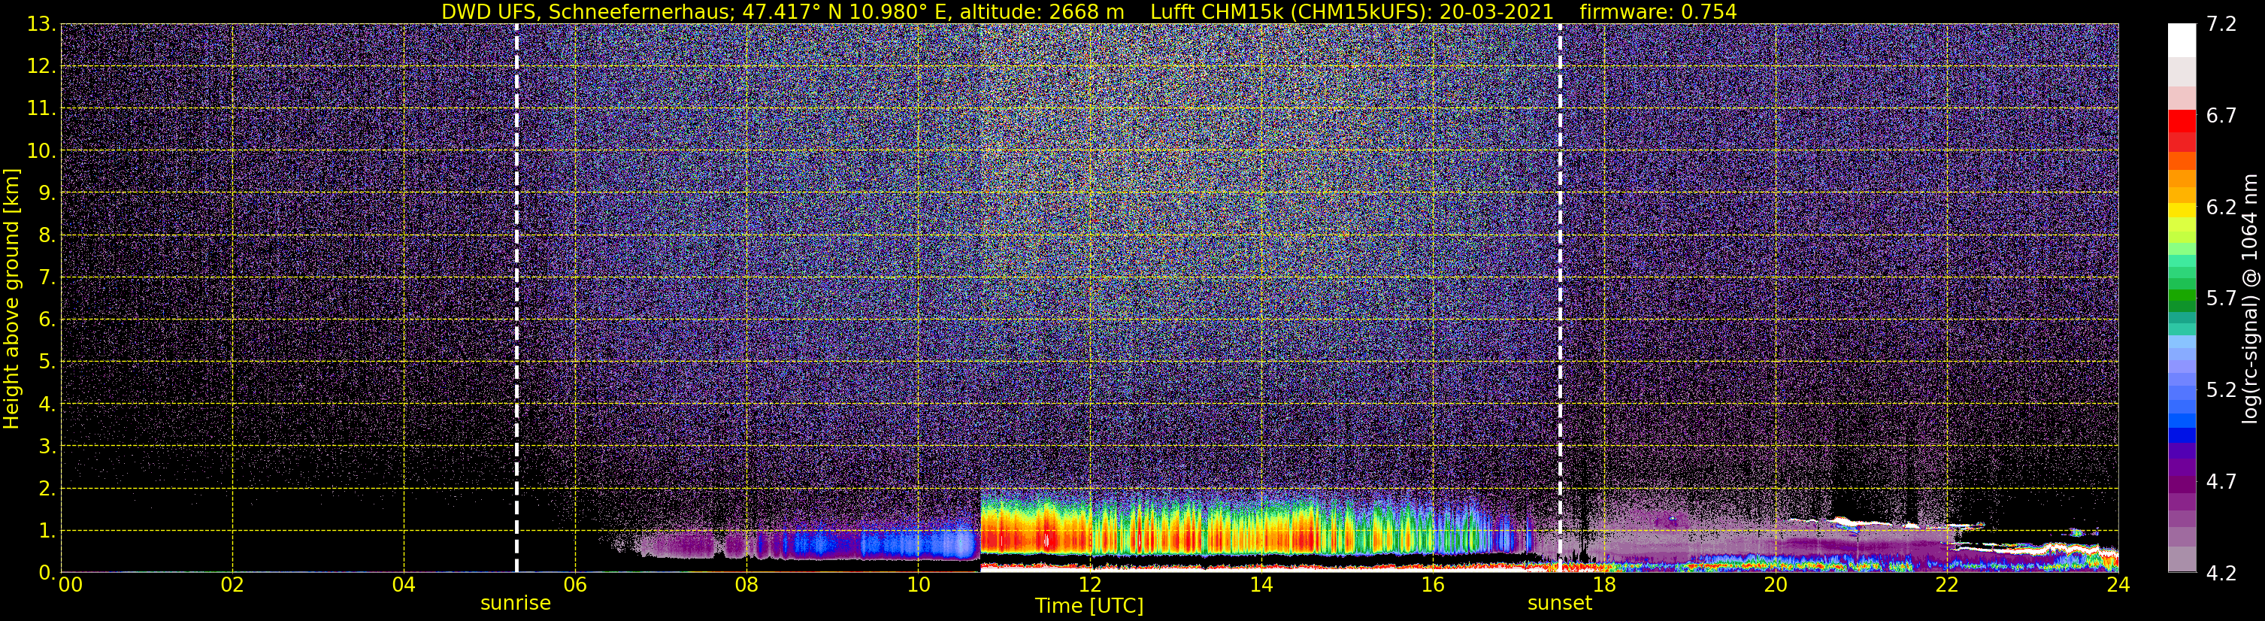Click the x-axis tick label '20'
2265x621 pixels.
click(1776, 585)
